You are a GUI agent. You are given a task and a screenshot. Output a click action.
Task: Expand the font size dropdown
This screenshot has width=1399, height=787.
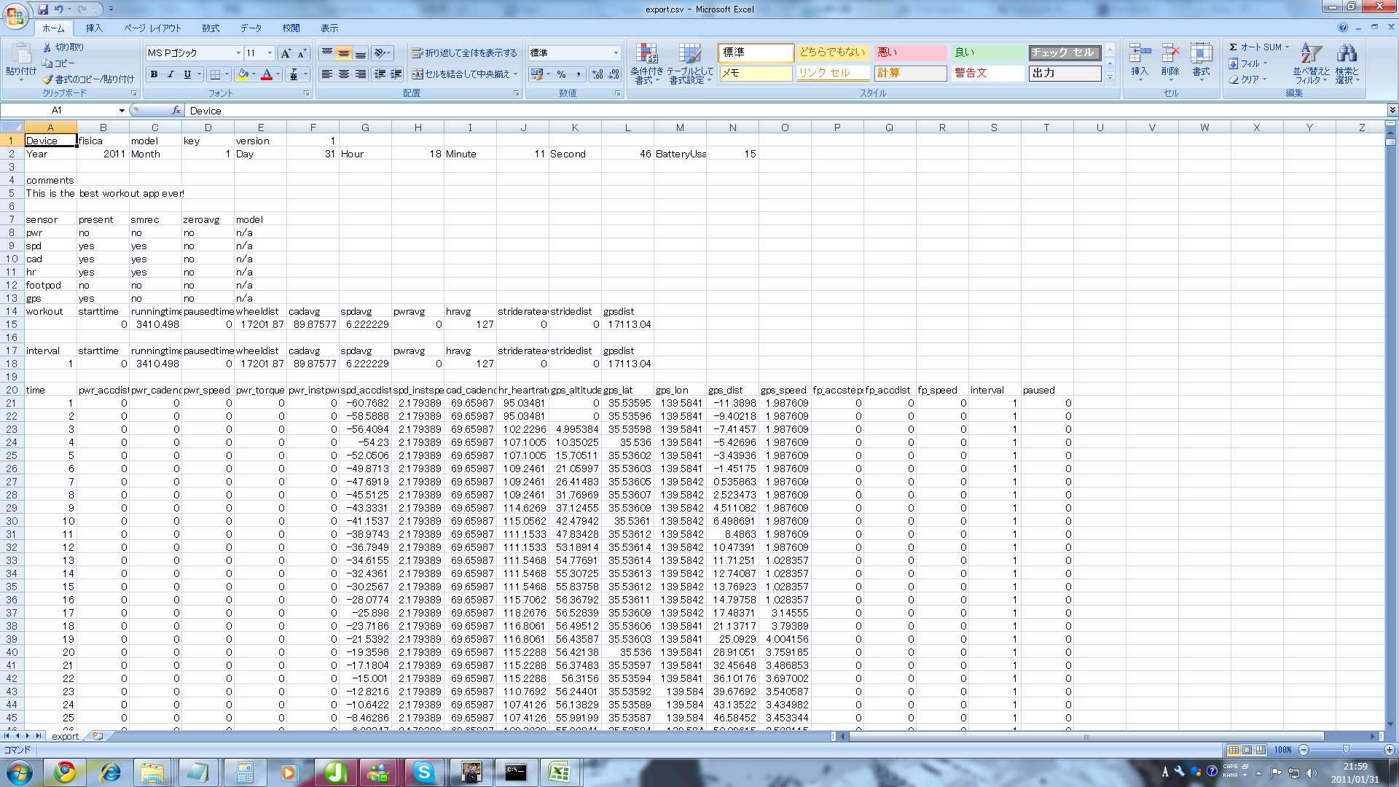[x=270, y=53]
